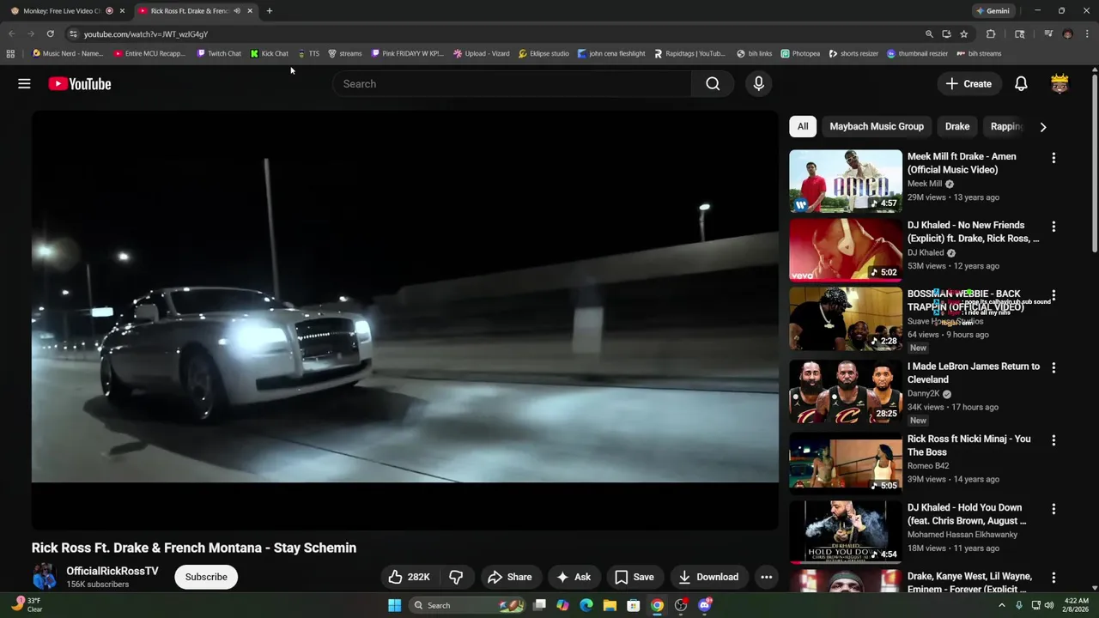Subscribe to OfficialRickRossTV
The height and width of the screenshot is (618, 1099).
206,577
